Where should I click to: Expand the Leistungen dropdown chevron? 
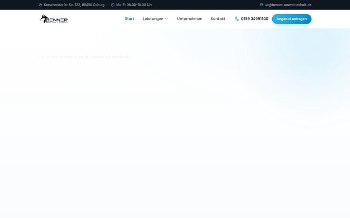pos(166,19)
